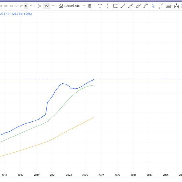Select the rectangle drawing tool

115,6
